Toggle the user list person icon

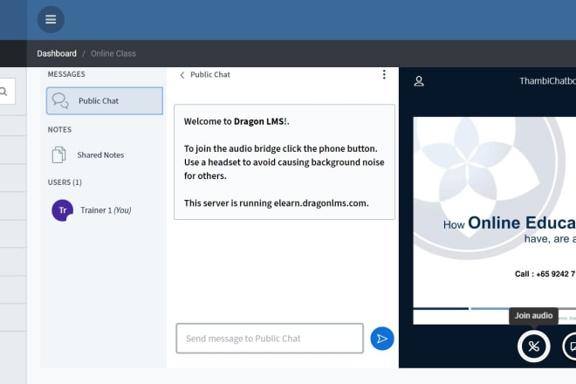419,81
